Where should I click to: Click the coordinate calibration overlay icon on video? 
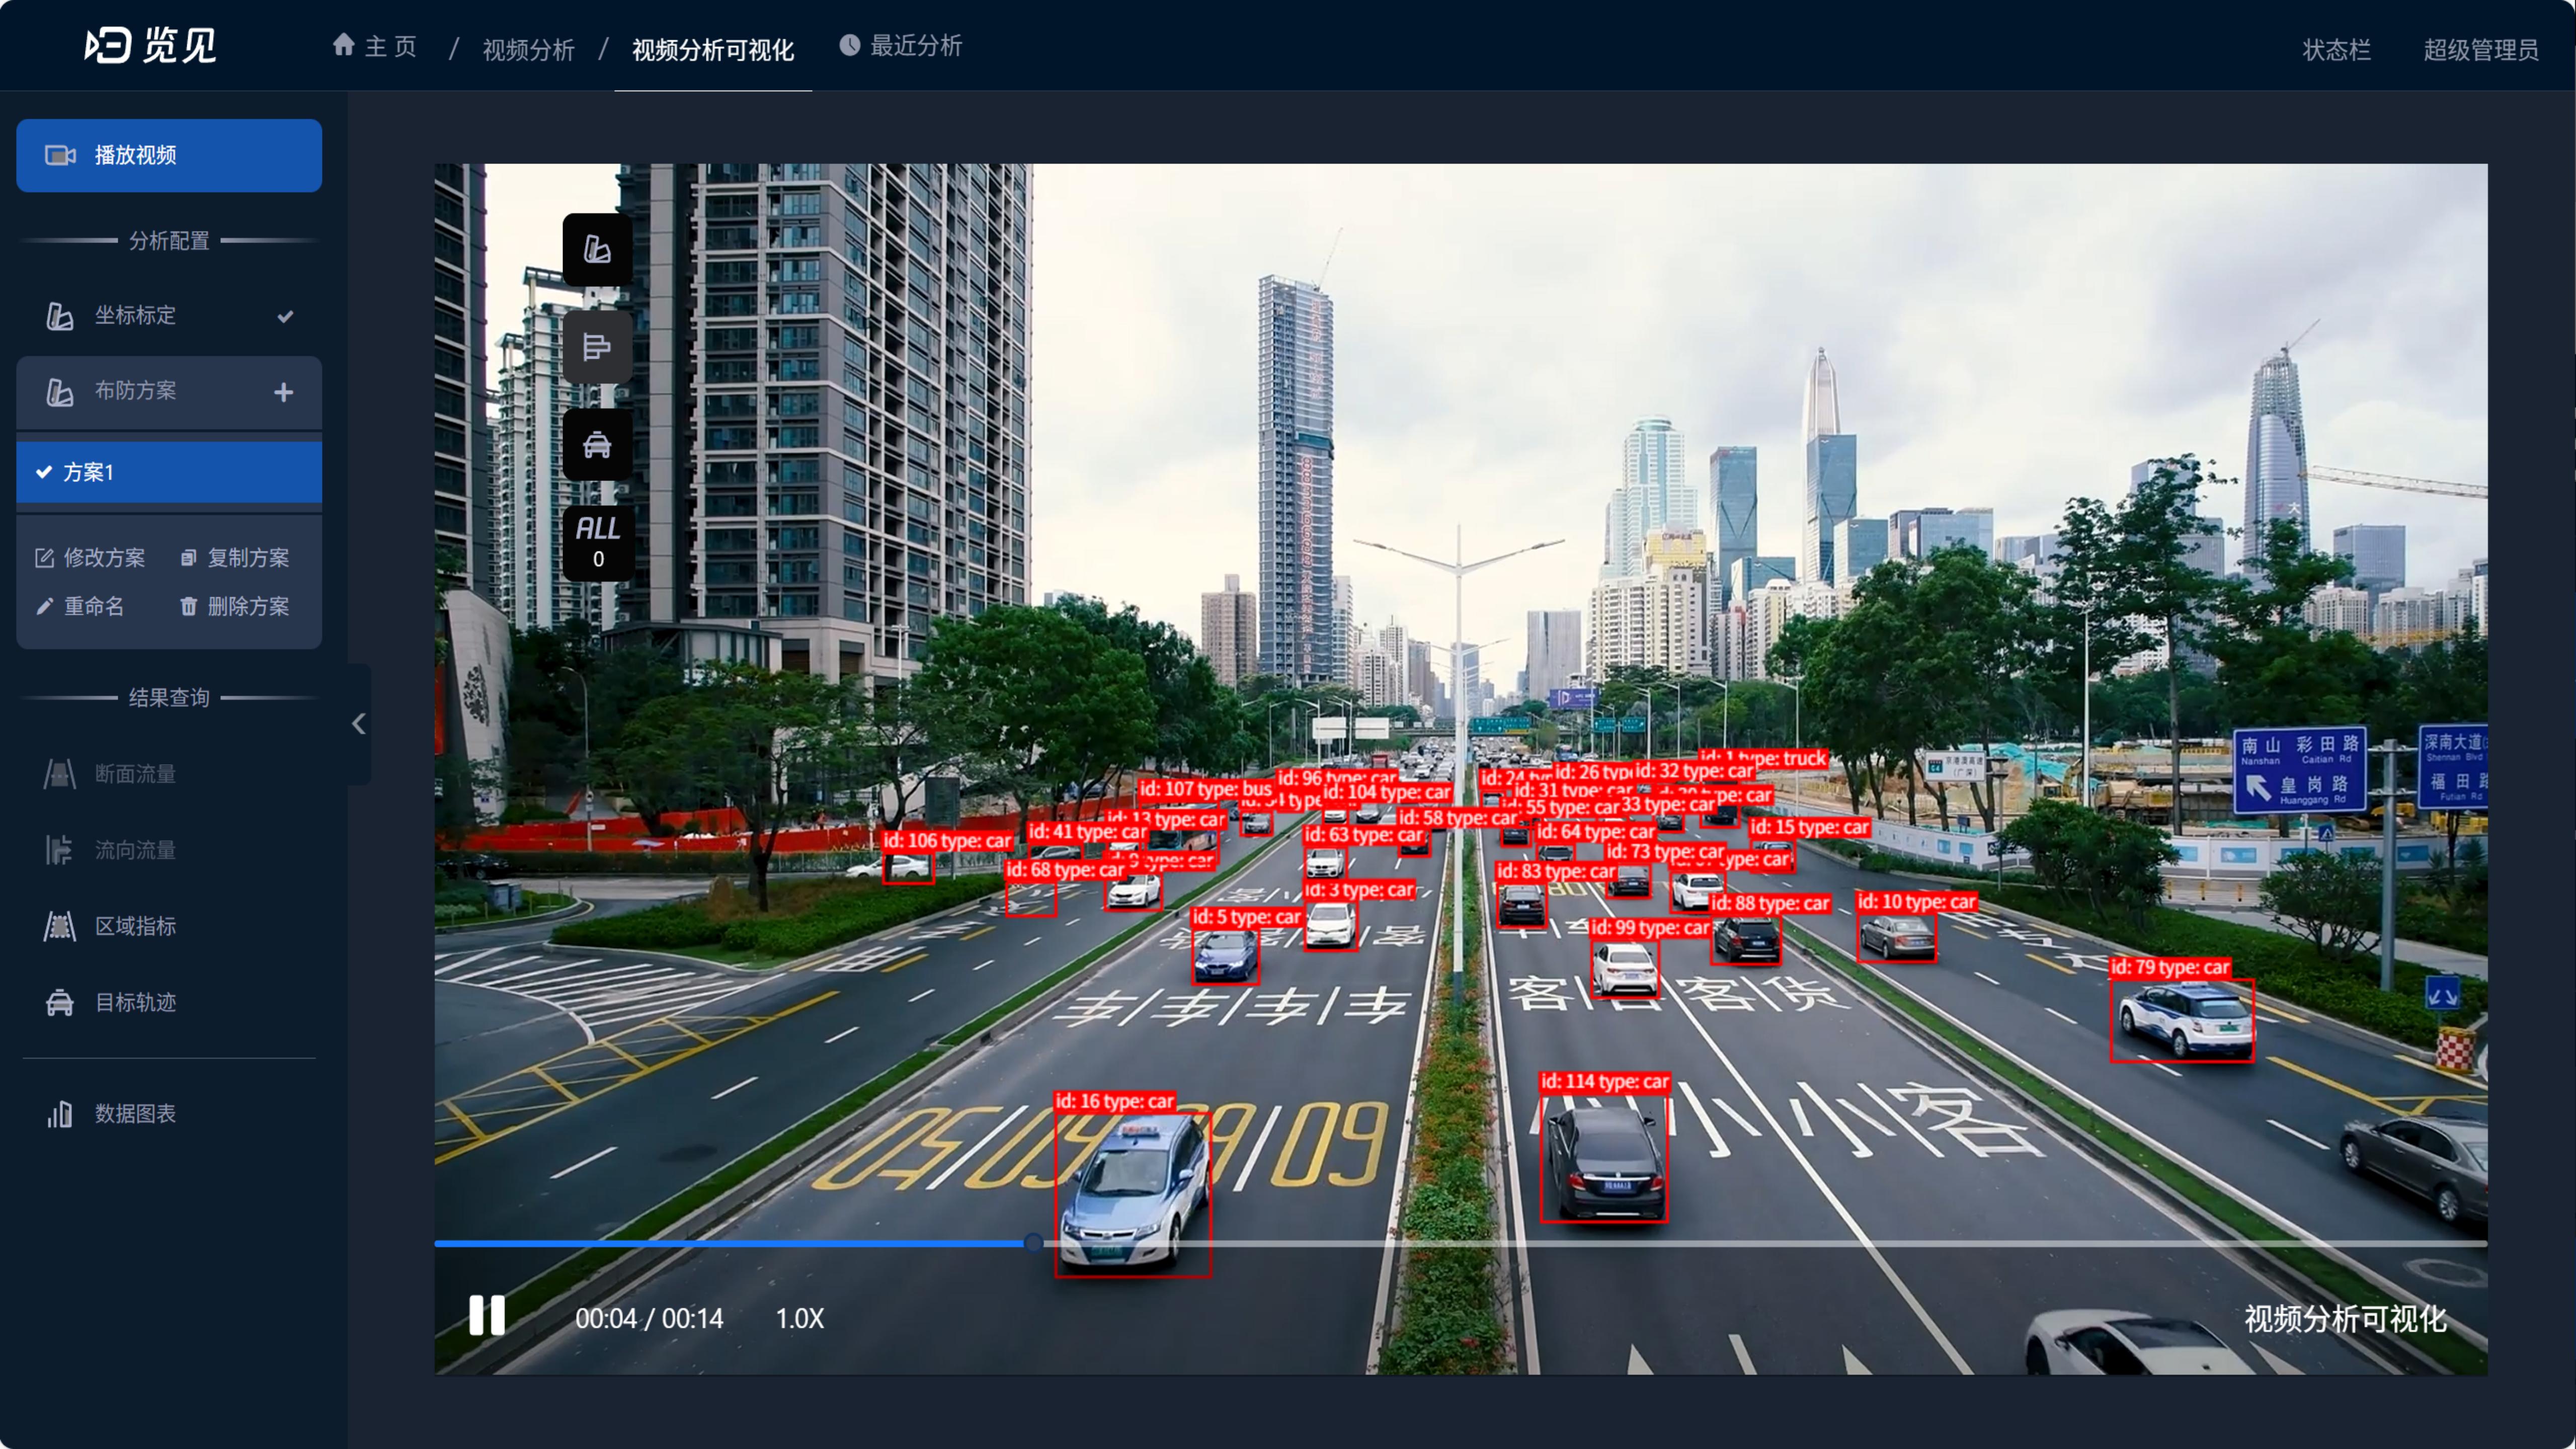[x=597, y=249]
